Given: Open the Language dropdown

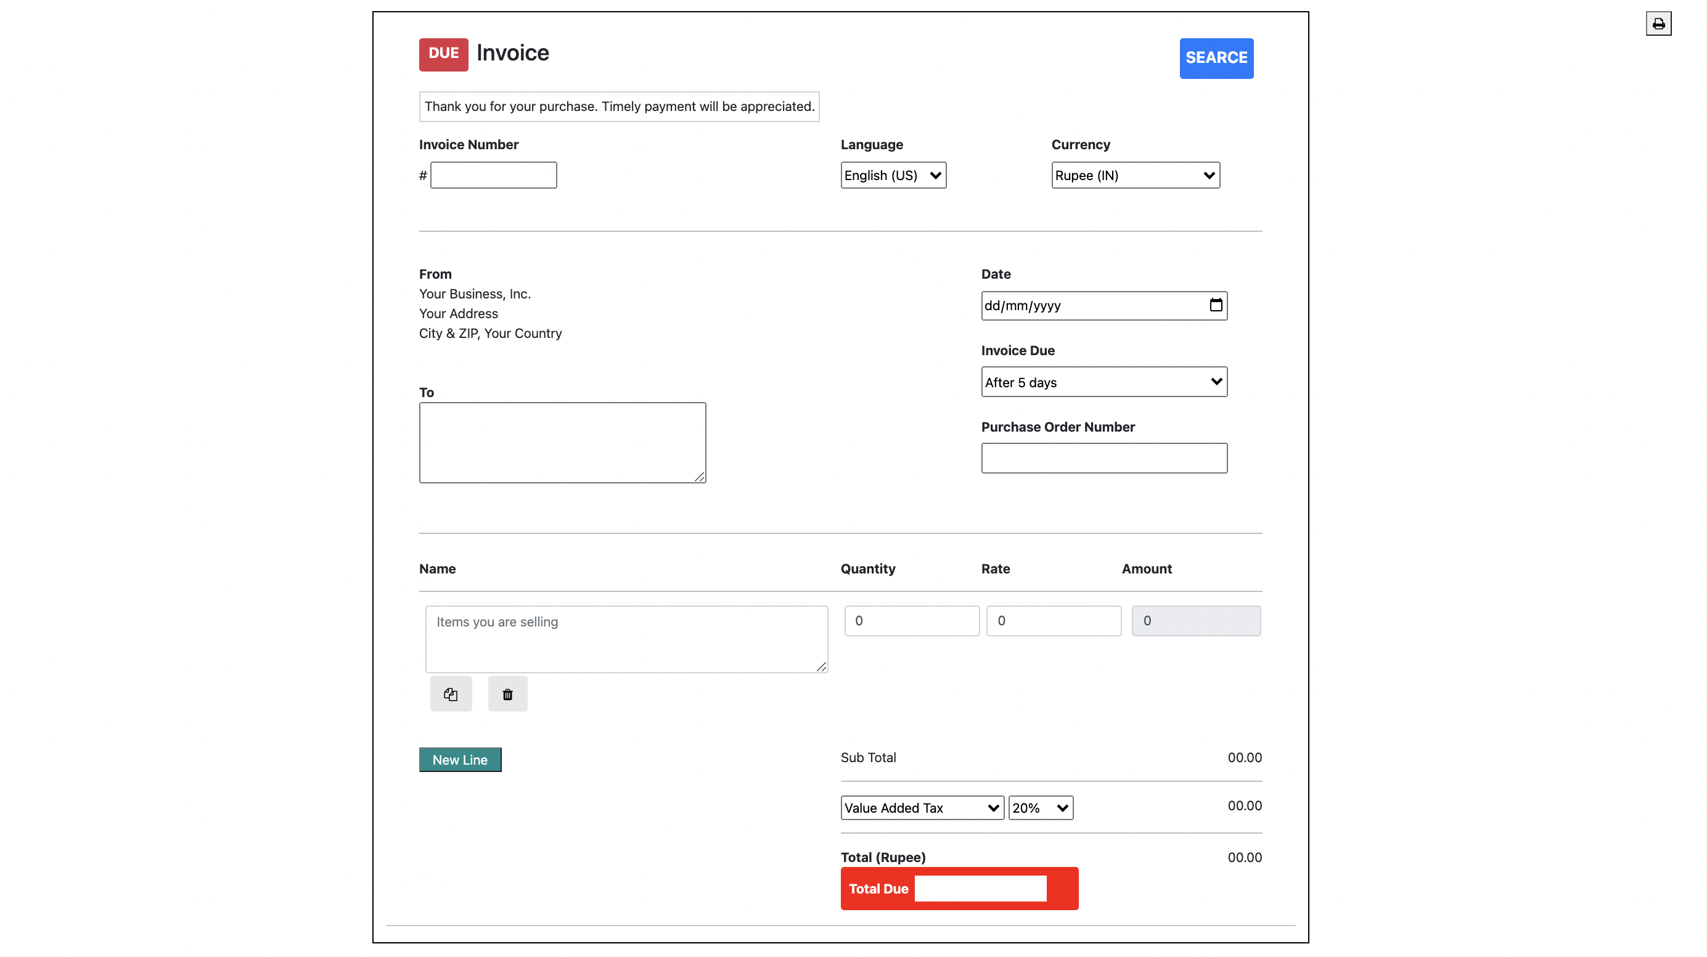Looking at the screenshot, I should click(893, 176).
